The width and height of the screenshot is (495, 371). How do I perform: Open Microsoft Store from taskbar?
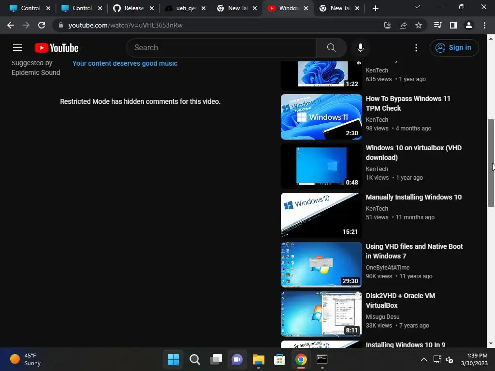click(280, 359)
